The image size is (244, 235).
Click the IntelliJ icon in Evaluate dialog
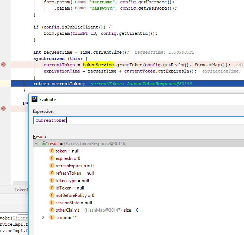click(x=34, y=99)
